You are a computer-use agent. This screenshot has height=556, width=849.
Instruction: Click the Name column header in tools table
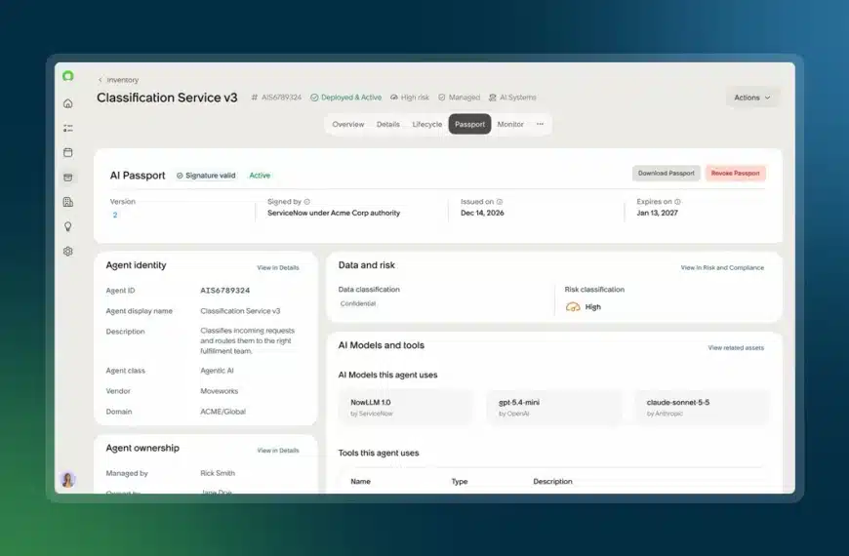click(361, 481)
